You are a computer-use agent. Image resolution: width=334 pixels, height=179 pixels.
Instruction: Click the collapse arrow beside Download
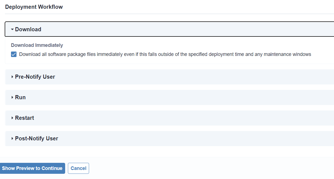[12, 29]
